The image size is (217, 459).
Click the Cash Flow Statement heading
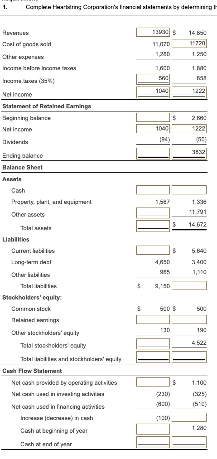[x=32, y=371]
